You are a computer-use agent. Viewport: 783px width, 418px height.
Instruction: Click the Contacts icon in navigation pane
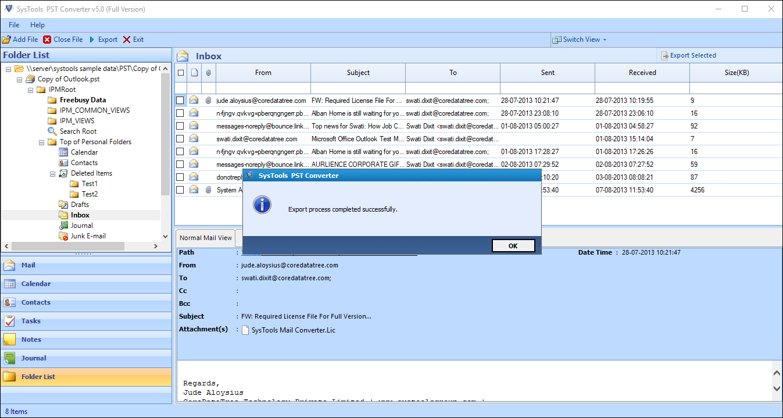pyautogui.click(x=9, y=302)
